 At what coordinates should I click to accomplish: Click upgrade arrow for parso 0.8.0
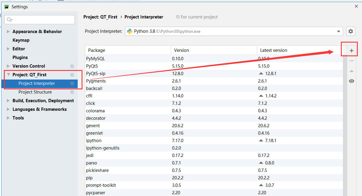(261, 163)
